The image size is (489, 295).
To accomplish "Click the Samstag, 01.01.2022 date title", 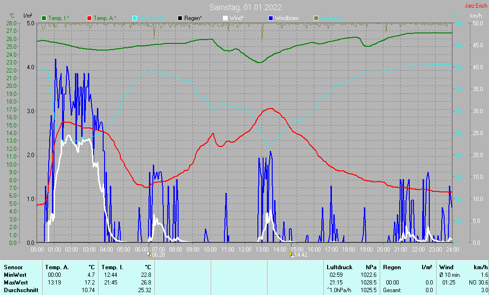I will 245,7.
